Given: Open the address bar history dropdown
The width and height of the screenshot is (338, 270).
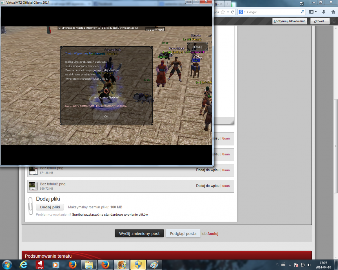Looking at the screenshot, I should (228, 12).
